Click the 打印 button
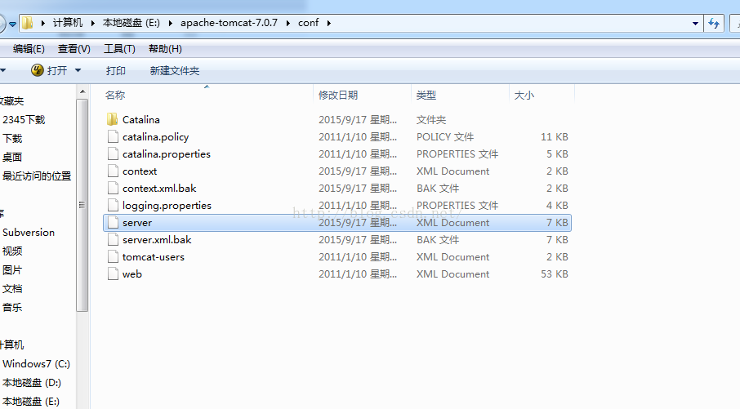The height and width of the screenshot is (409, 740). 116,71
